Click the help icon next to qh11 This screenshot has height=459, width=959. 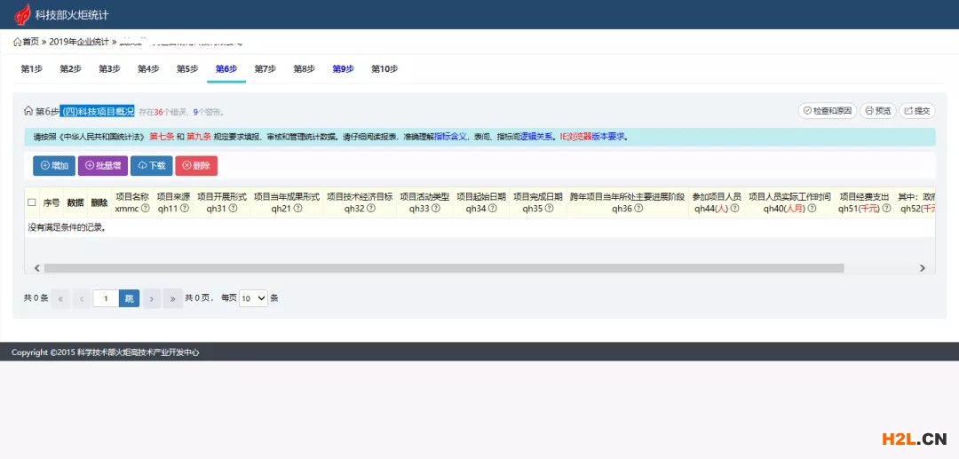185,209
